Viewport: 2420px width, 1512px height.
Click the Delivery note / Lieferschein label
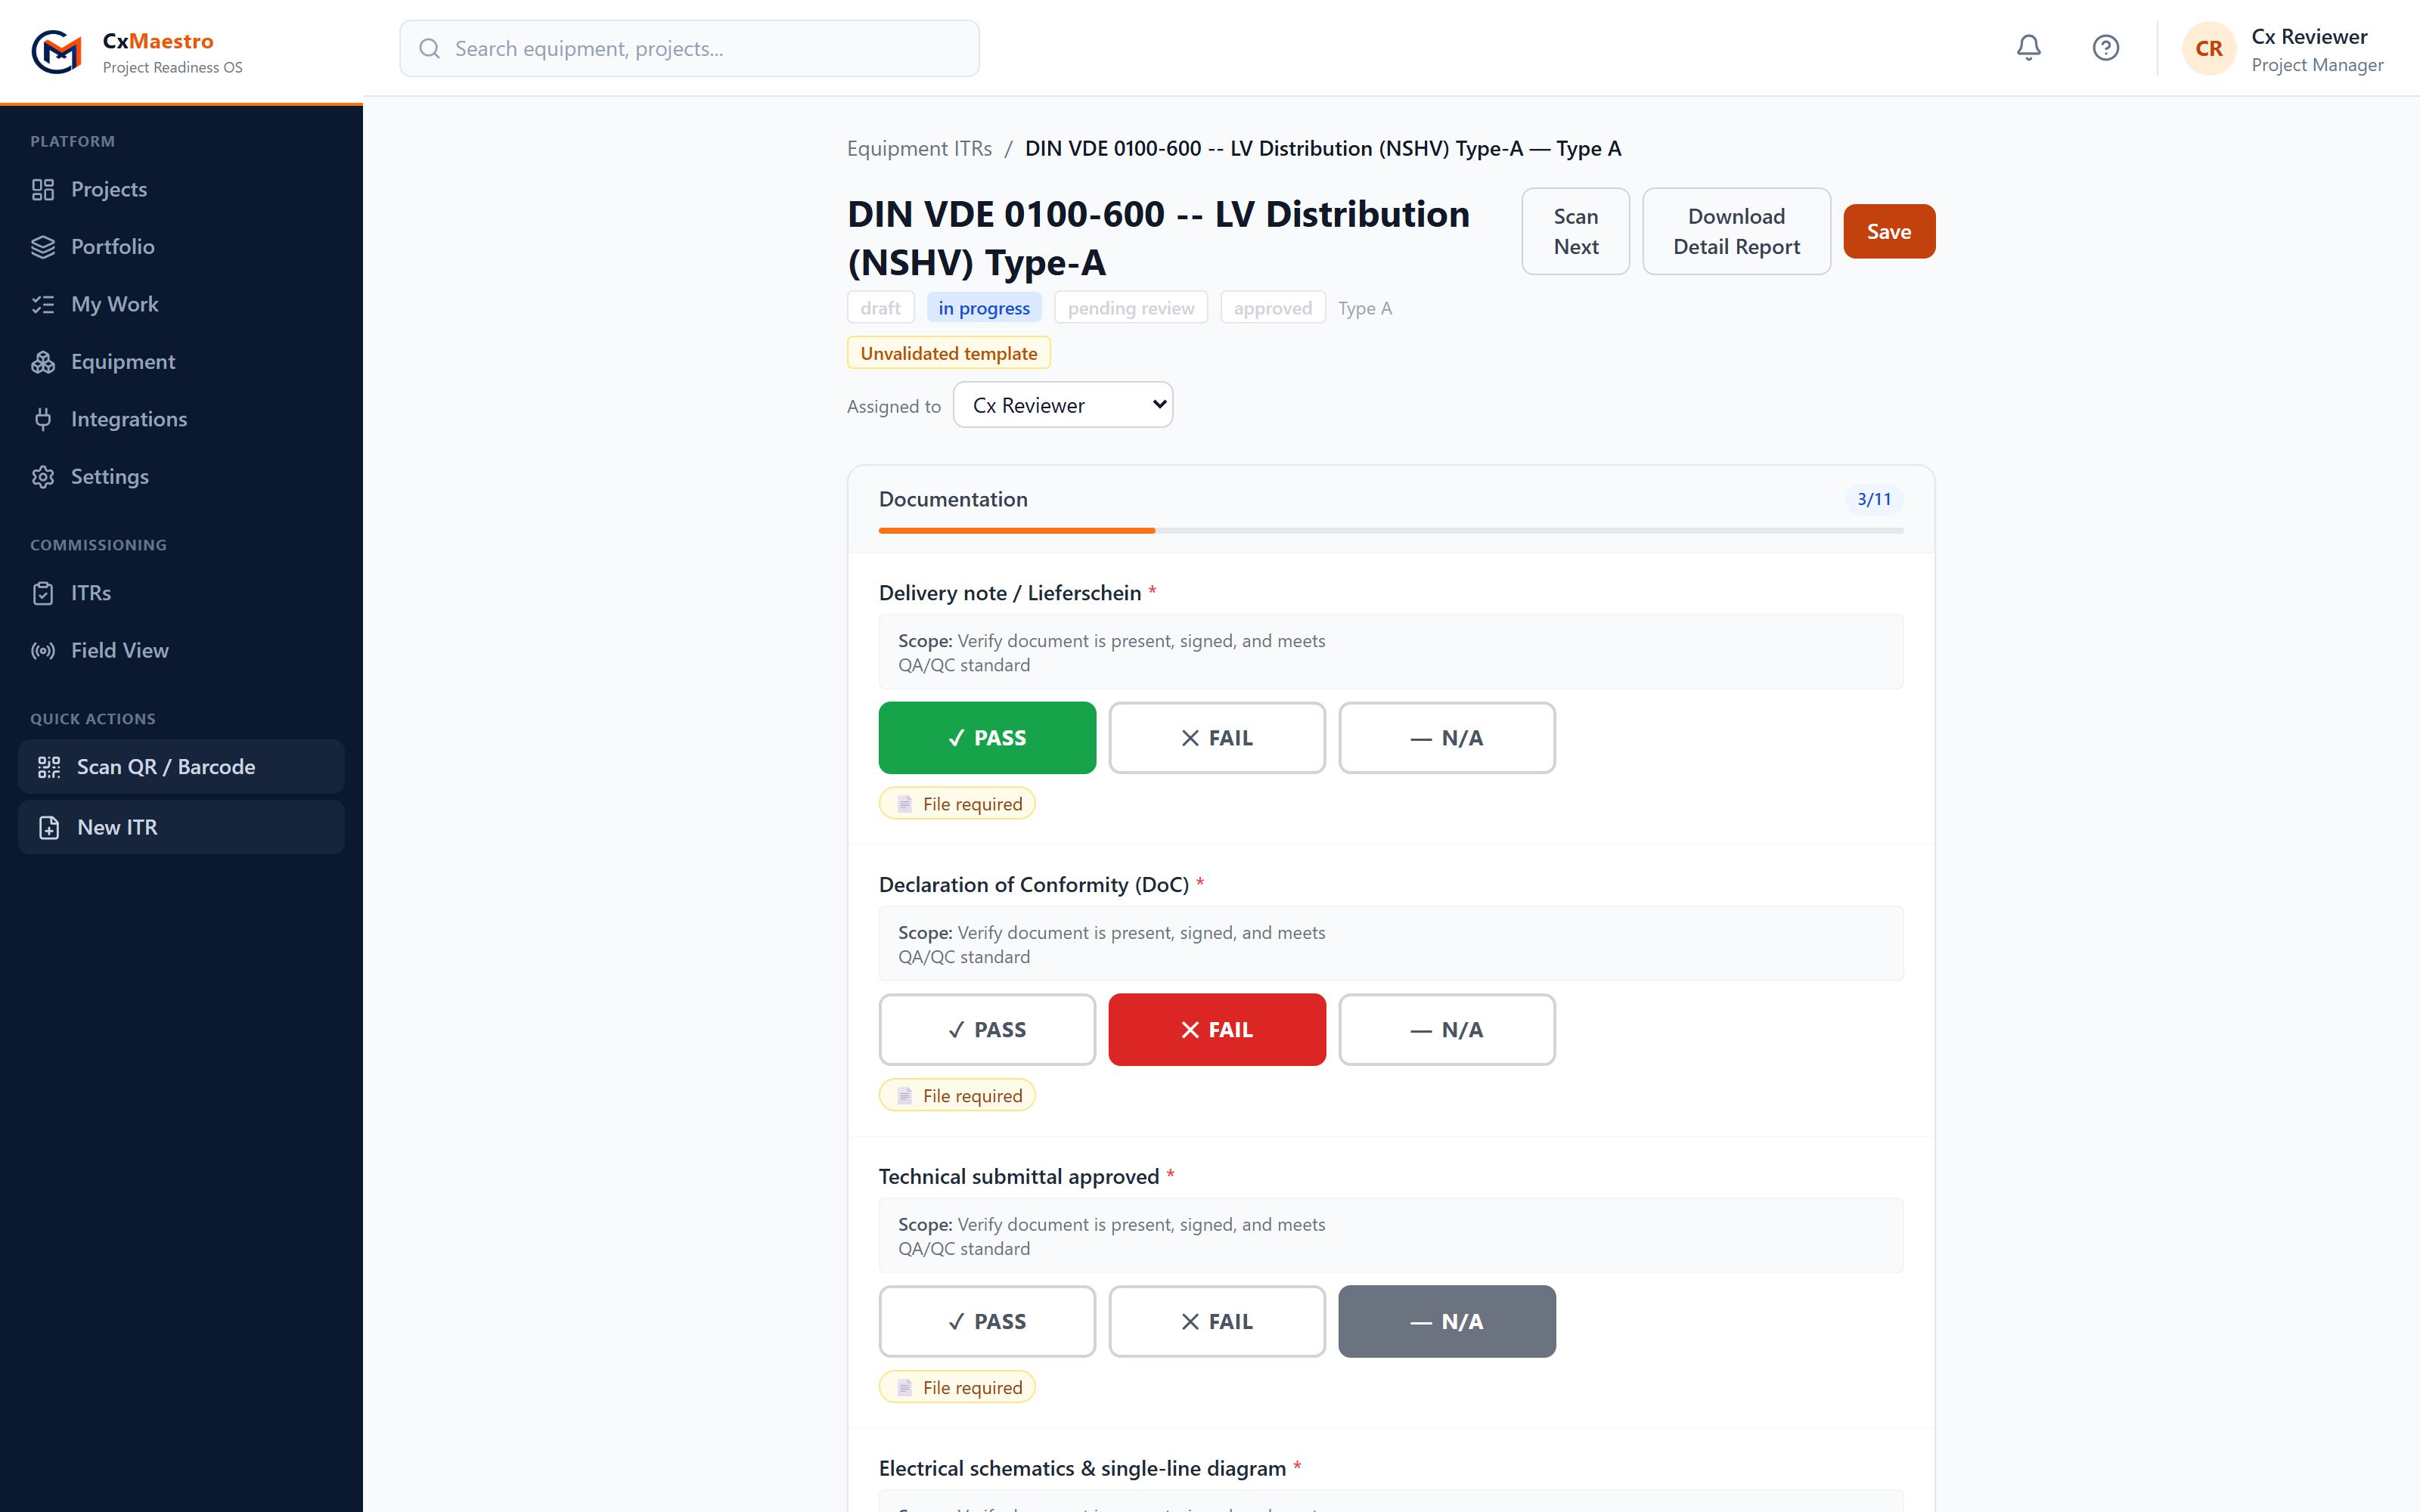tap(1010, 593)
